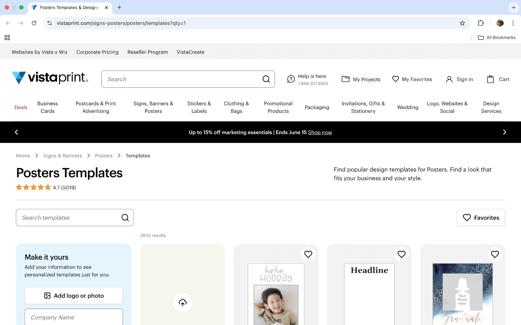Screen dimensions: 521x325
Task: Switch to the Deals menu item
Action: click(21, 107)
